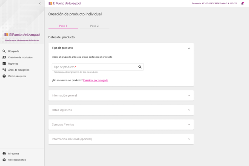The width and height of the screenshot is (249, 166).
Task: Collapse the Tipo de producto section
Action: pos(189,48)
